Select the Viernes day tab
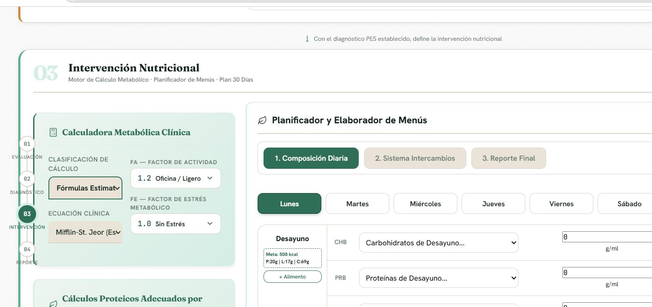 pos(561,204)
